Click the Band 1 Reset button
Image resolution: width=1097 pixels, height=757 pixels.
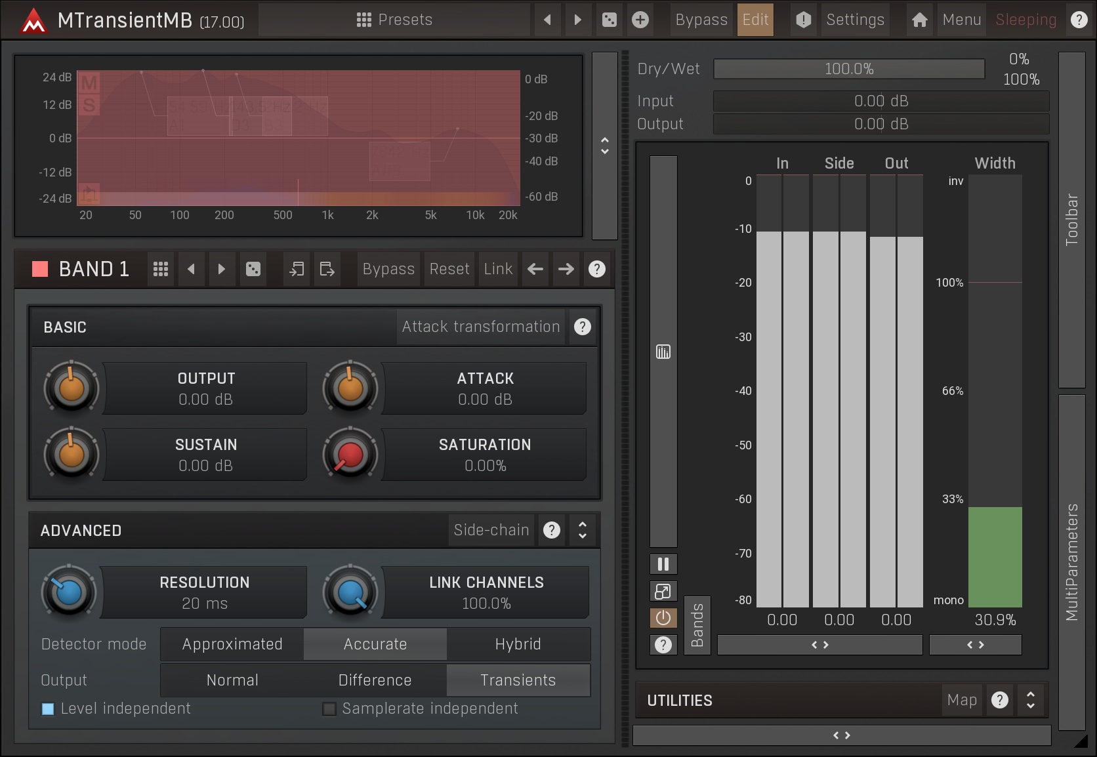tap(449, 269)
